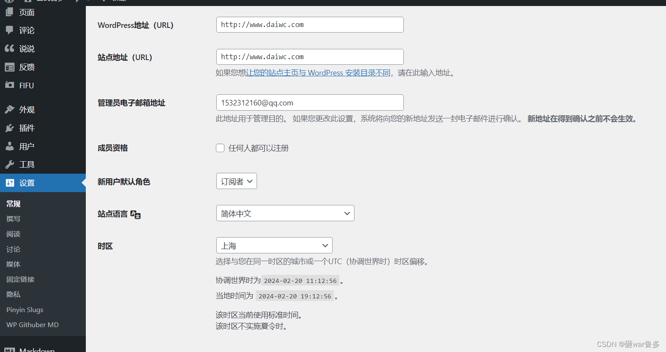Select the 设置 menu item
Image resolution: width=666 pixels, height=352 pixels.
point(43,183)
